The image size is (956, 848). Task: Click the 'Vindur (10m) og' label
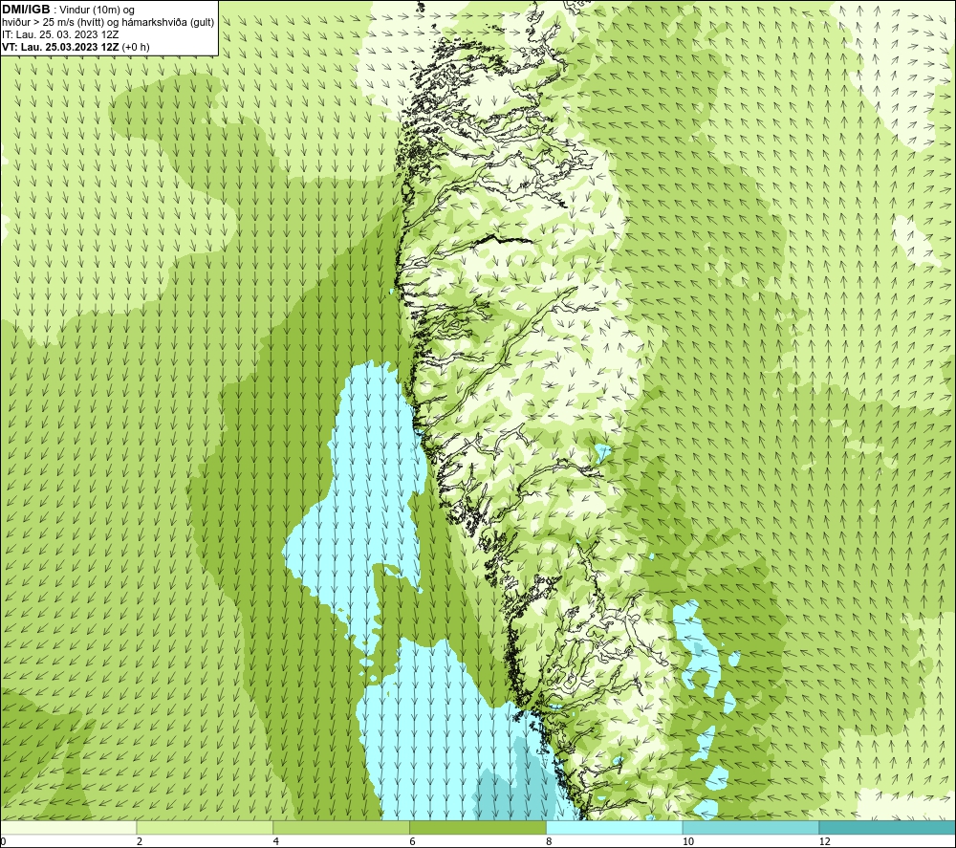[98, 11]
